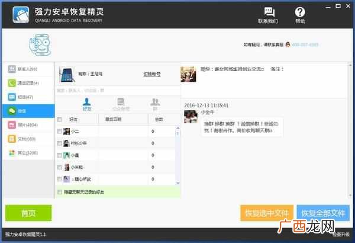The width and height of the screenshot is (355, 243).
Task: Click the group chat avatar at the top of the chat pane
Action: point(188,74)
